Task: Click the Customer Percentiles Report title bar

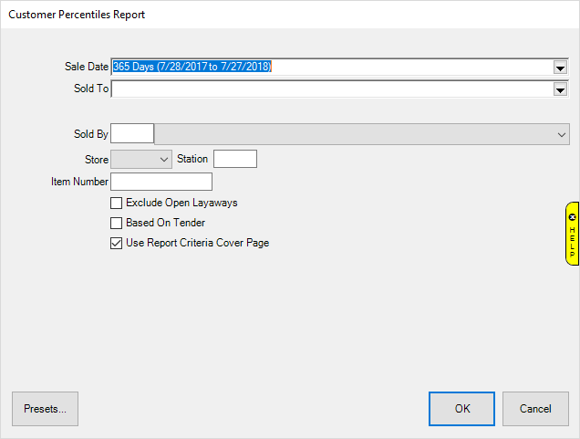Action: tap(274, 15)
